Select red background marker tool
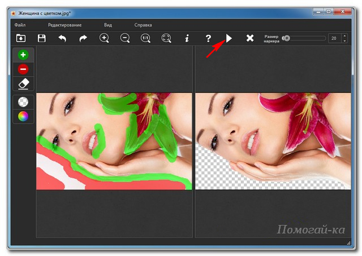362x256 pixels. [23, 69]
